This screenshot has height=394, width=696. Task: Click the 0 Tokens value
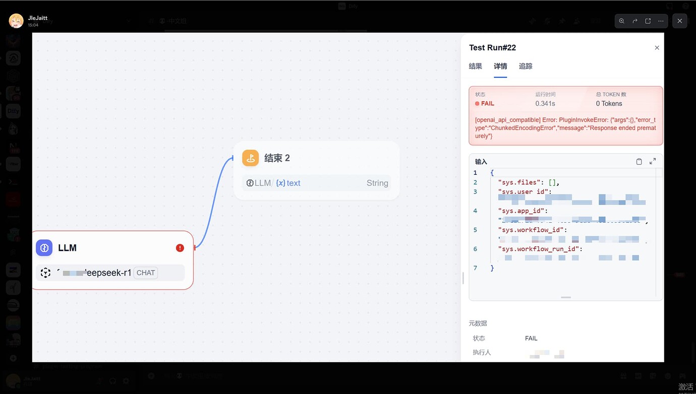pyautogui.click(x=609, y=104)
